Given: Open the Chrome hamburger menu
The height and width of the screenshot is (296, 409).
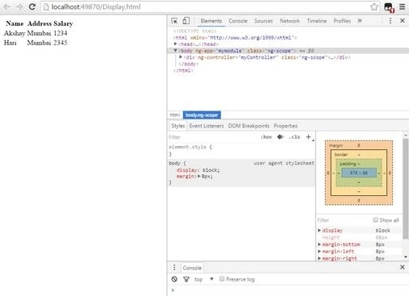Looking at the screenshot, I should 402,6.
